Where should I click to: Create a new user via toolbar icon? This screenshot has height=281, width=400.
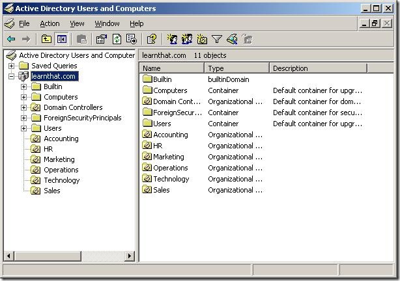(x=173, y=39)
